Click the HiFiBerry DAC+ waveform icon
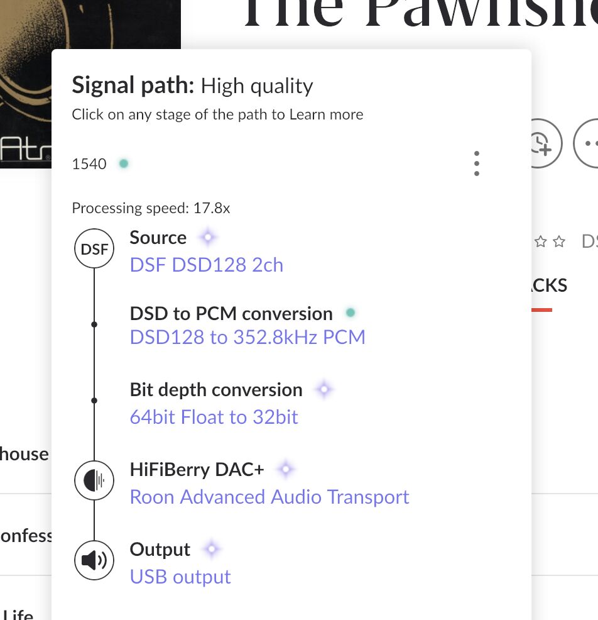Screen dimensions: 598x620 94,481
